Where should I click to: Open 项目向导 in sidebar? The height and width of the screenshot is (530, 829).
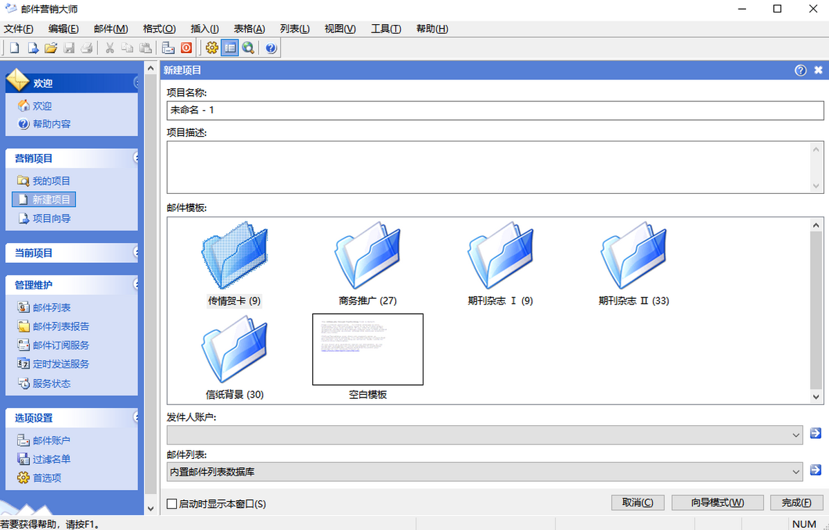tap(44, 218)
